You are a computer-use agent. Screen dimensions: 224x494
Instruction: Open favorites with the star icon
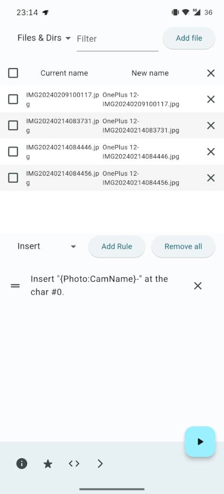(x=48, y=464)
